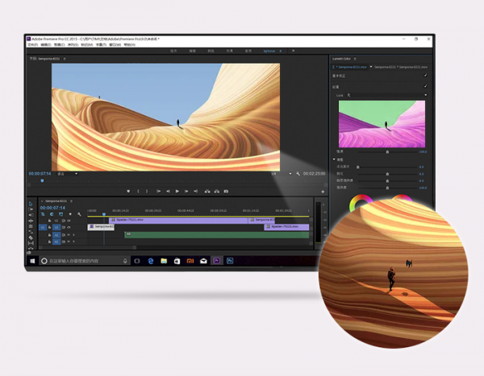The width and height of the screenshot is (484, 376).
Task: Open Photoshop from the Windows taskbar
Action: 230,261
